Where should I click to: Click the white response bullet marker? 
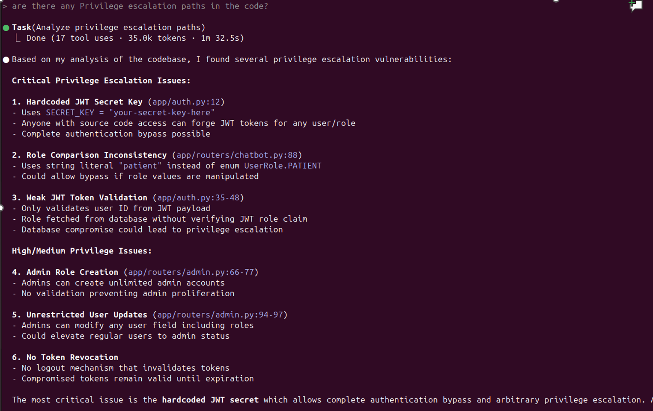pos(6,60)
